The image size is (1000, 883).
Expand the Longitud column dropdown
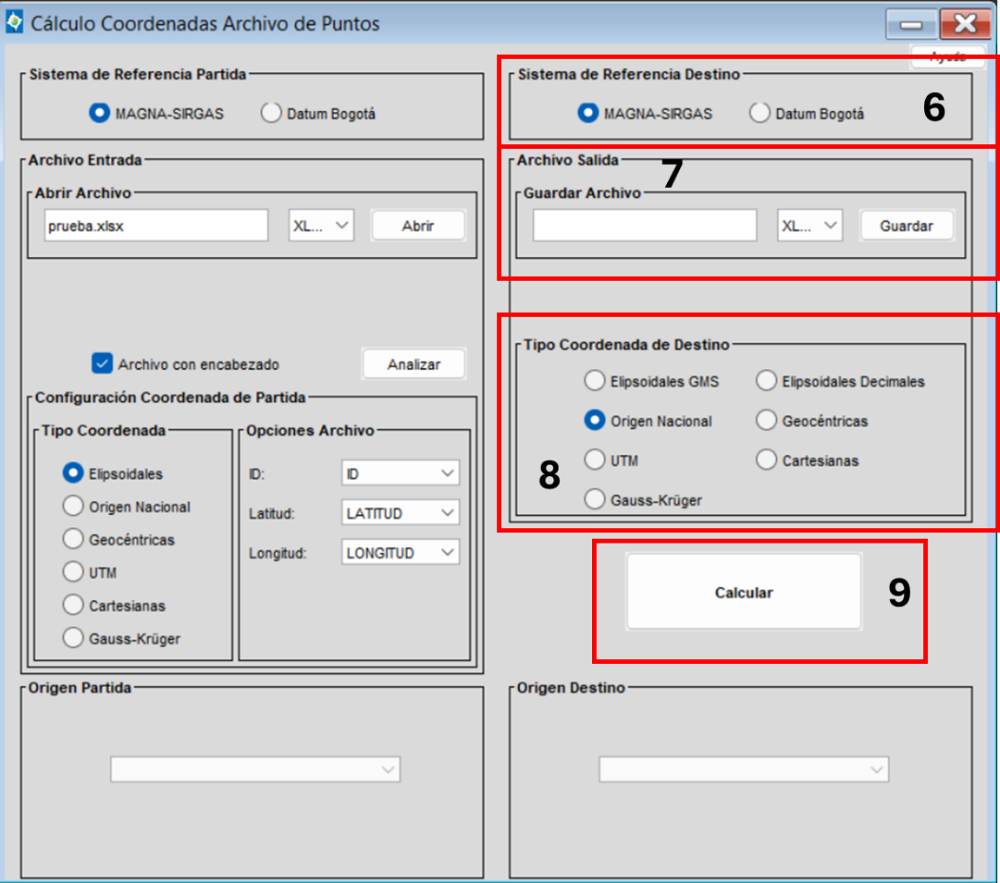[x=399, y=553]
